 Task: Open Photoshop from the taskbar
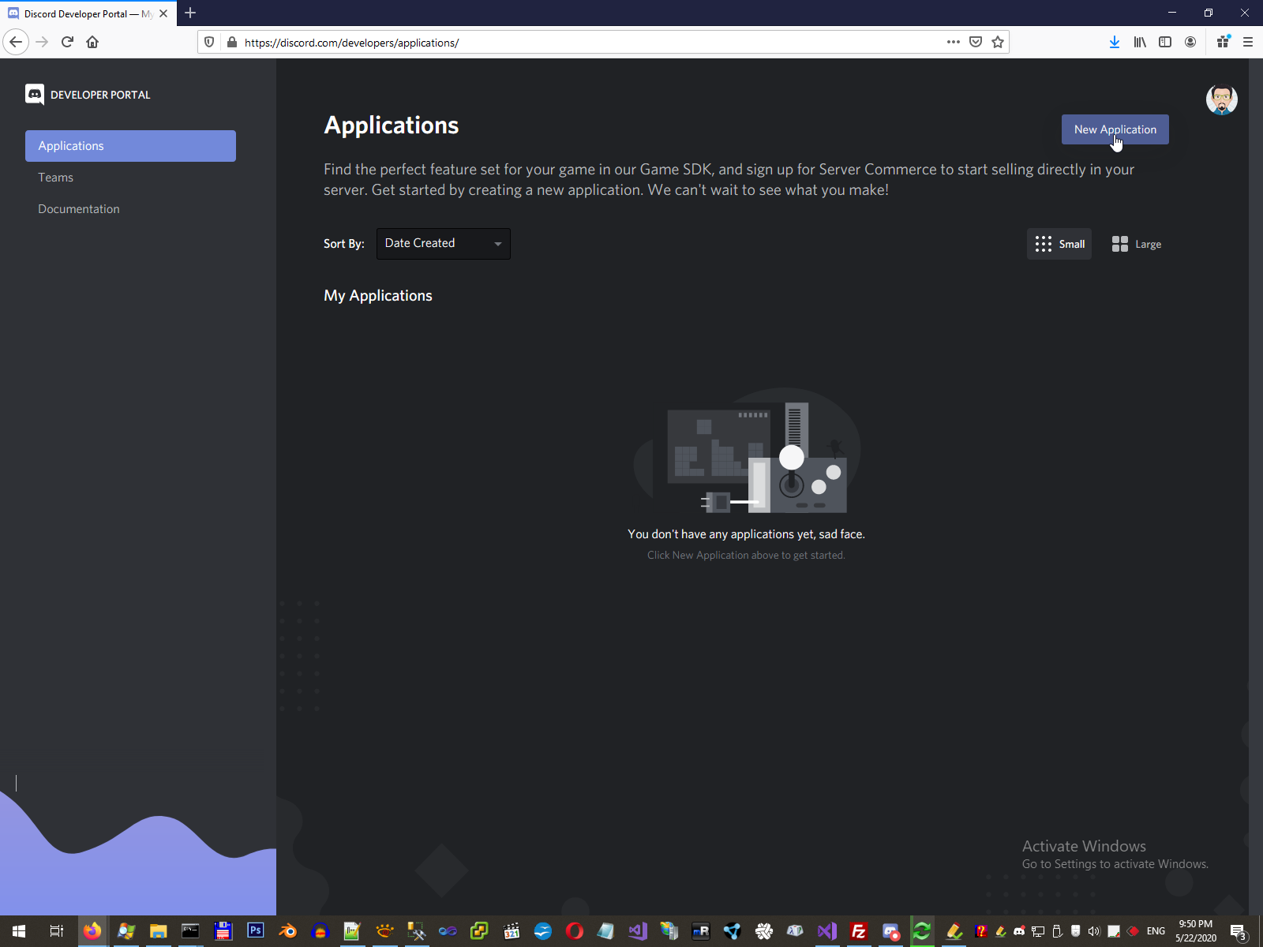(255, 931)
